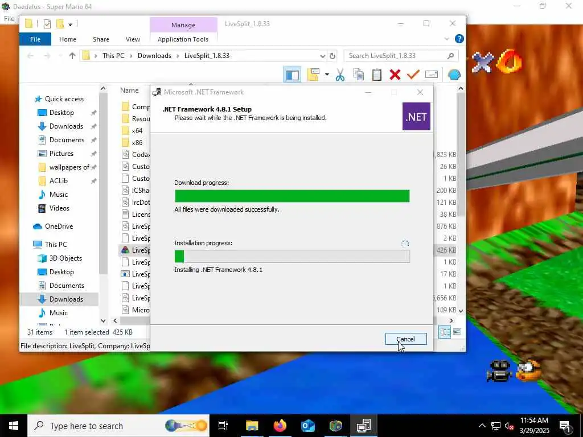This screenshot has width=583, height=437.
Task: Click the Type here to search box
Action: point(118,426)
